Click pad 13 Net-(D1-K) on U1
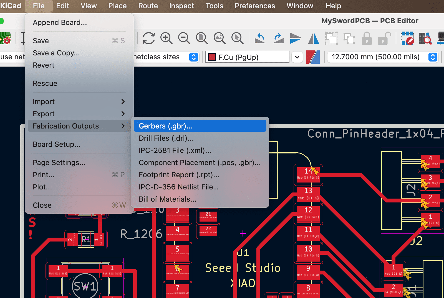Image resolution: width=444 pixels, height=298 pixels. [x=308, y=194]
